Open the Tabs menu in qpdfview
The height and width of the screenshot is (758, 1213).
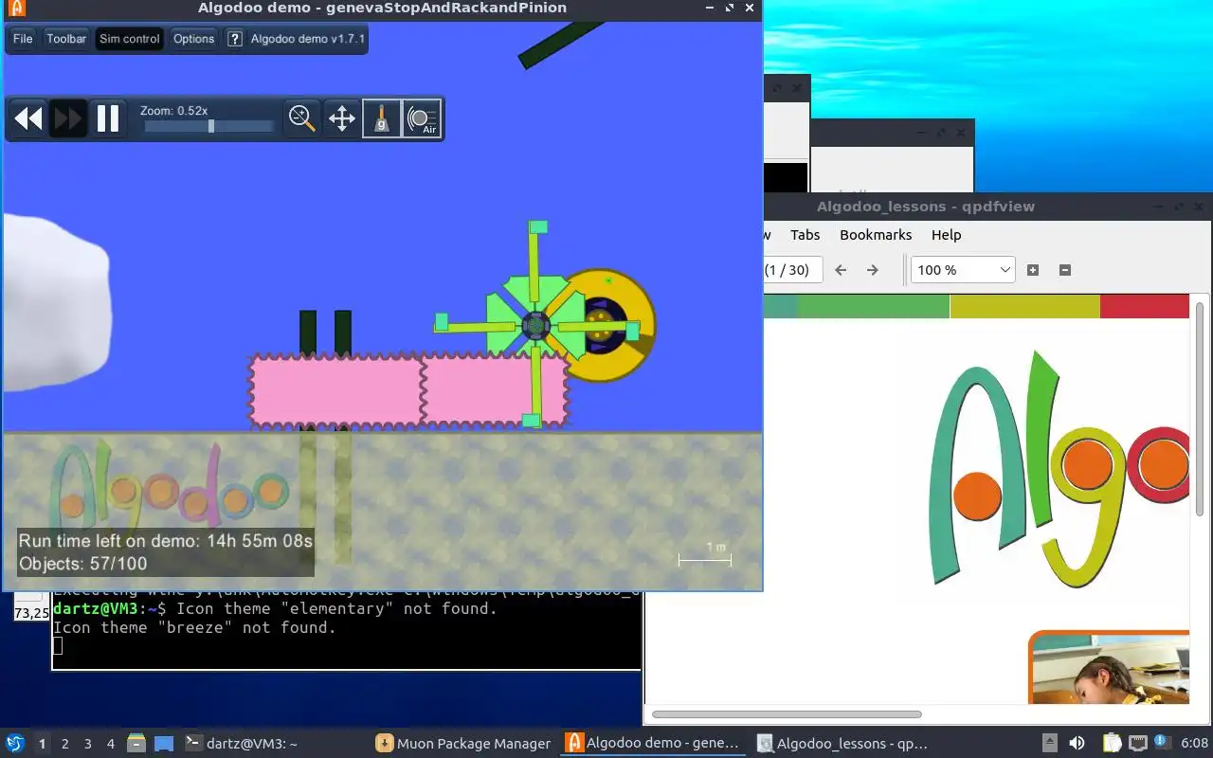805,235
